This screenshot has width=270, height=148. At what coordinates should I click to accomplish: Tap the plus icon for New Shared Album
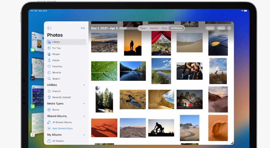[x=49, y=128]
